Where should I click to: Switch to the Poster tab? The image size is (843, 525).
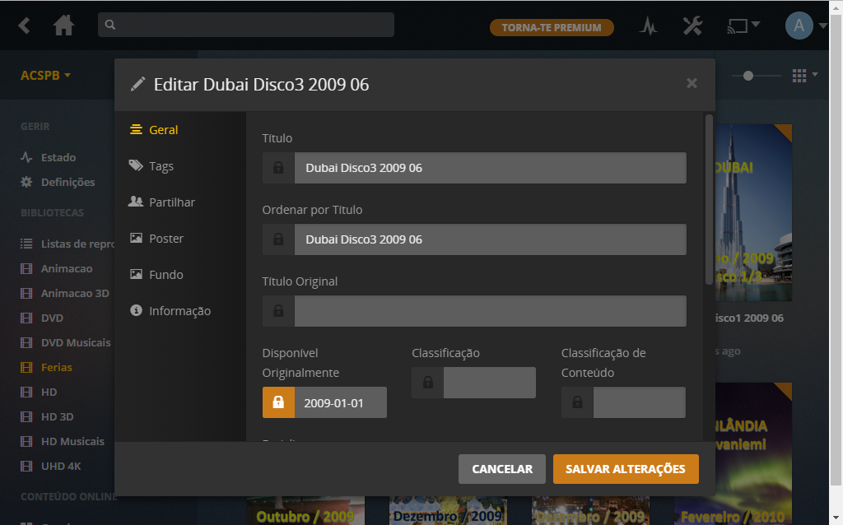165,239
